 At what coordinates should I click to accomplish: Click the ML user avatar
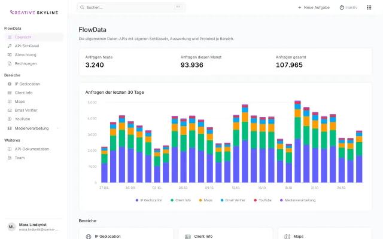[11, 227]
